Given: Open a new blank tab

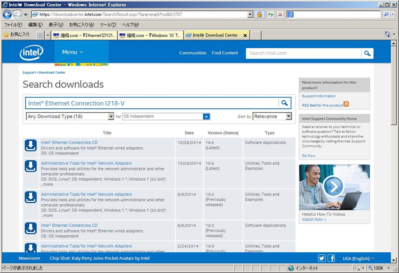Looking at the screenshot, I should click(256, 35).
